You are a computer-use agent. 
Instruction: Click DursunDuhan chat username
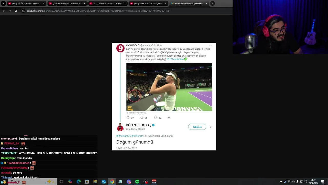9,149
